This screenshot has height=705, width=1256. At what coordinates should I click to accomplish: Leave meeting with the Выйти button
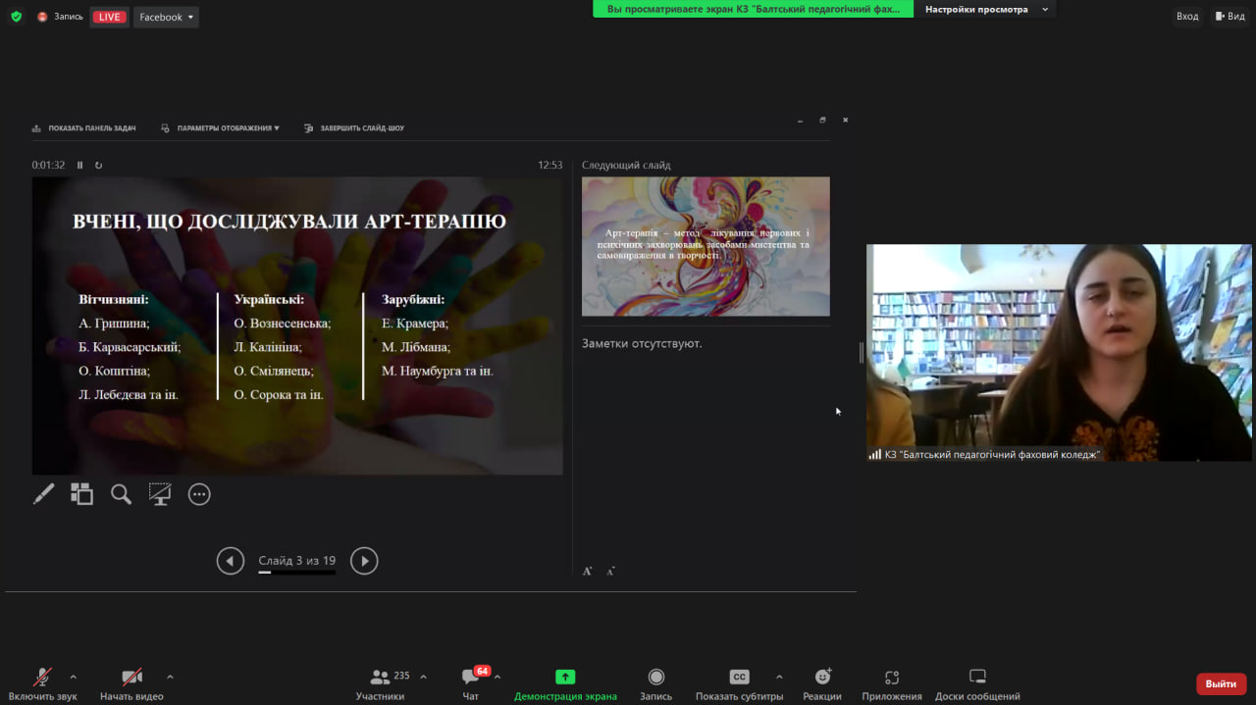(x=1221, y=683)
